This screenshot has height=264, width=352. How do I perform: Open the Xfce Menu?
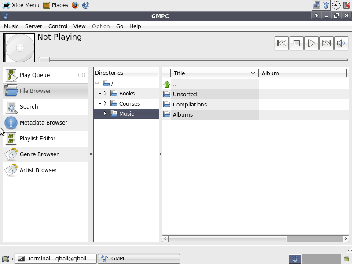pos(20,5)
